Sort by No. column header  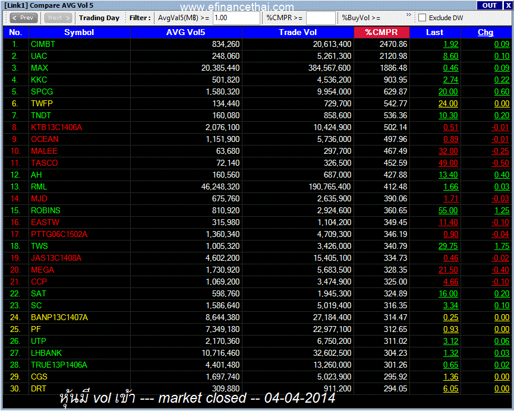coord(15,33)
